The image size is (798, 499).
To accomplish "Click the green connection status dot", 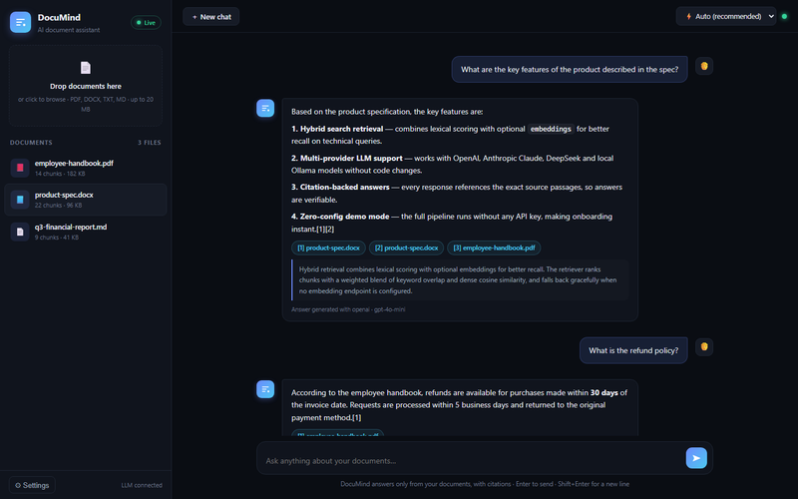I will pos(784,16).
